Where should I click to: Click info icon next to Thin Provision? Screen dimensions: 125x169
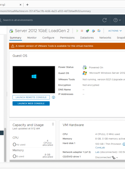(x=124, y=144)
